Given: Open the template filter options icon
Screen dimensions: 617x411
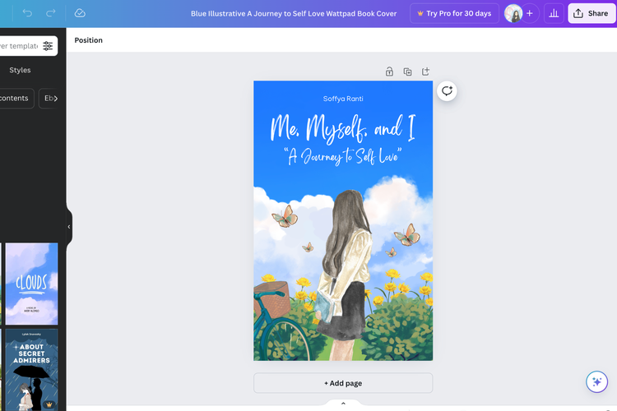Looking at the screenshot, I should pos(48,46).
